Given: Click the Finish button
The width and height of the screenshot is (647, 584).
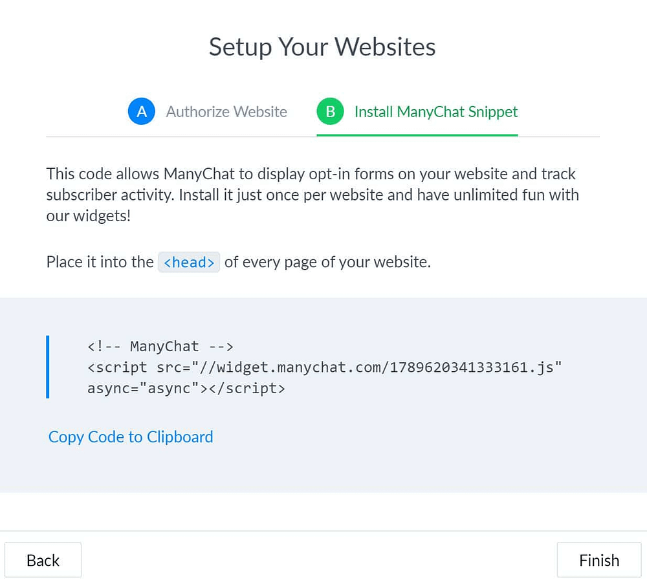Looking at the screenshot, I should click(x=599, y=560).
